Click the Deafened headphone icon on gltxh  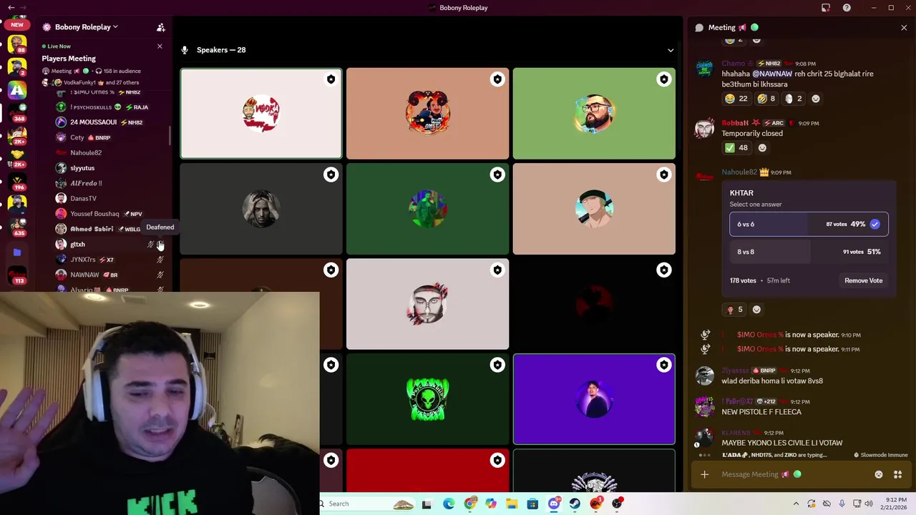pyautogui.click(x=160, y=245)
